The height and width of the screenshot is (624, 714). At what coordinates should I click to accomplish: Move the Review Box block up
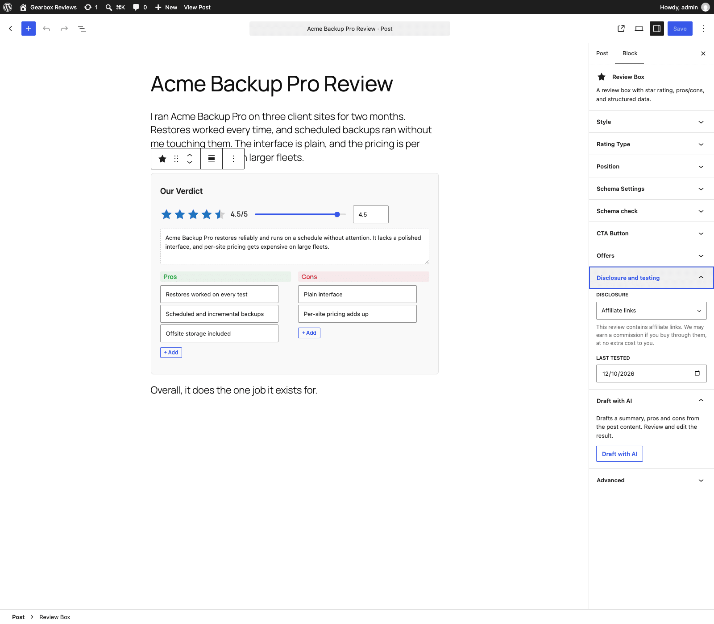tap(190, 155)
